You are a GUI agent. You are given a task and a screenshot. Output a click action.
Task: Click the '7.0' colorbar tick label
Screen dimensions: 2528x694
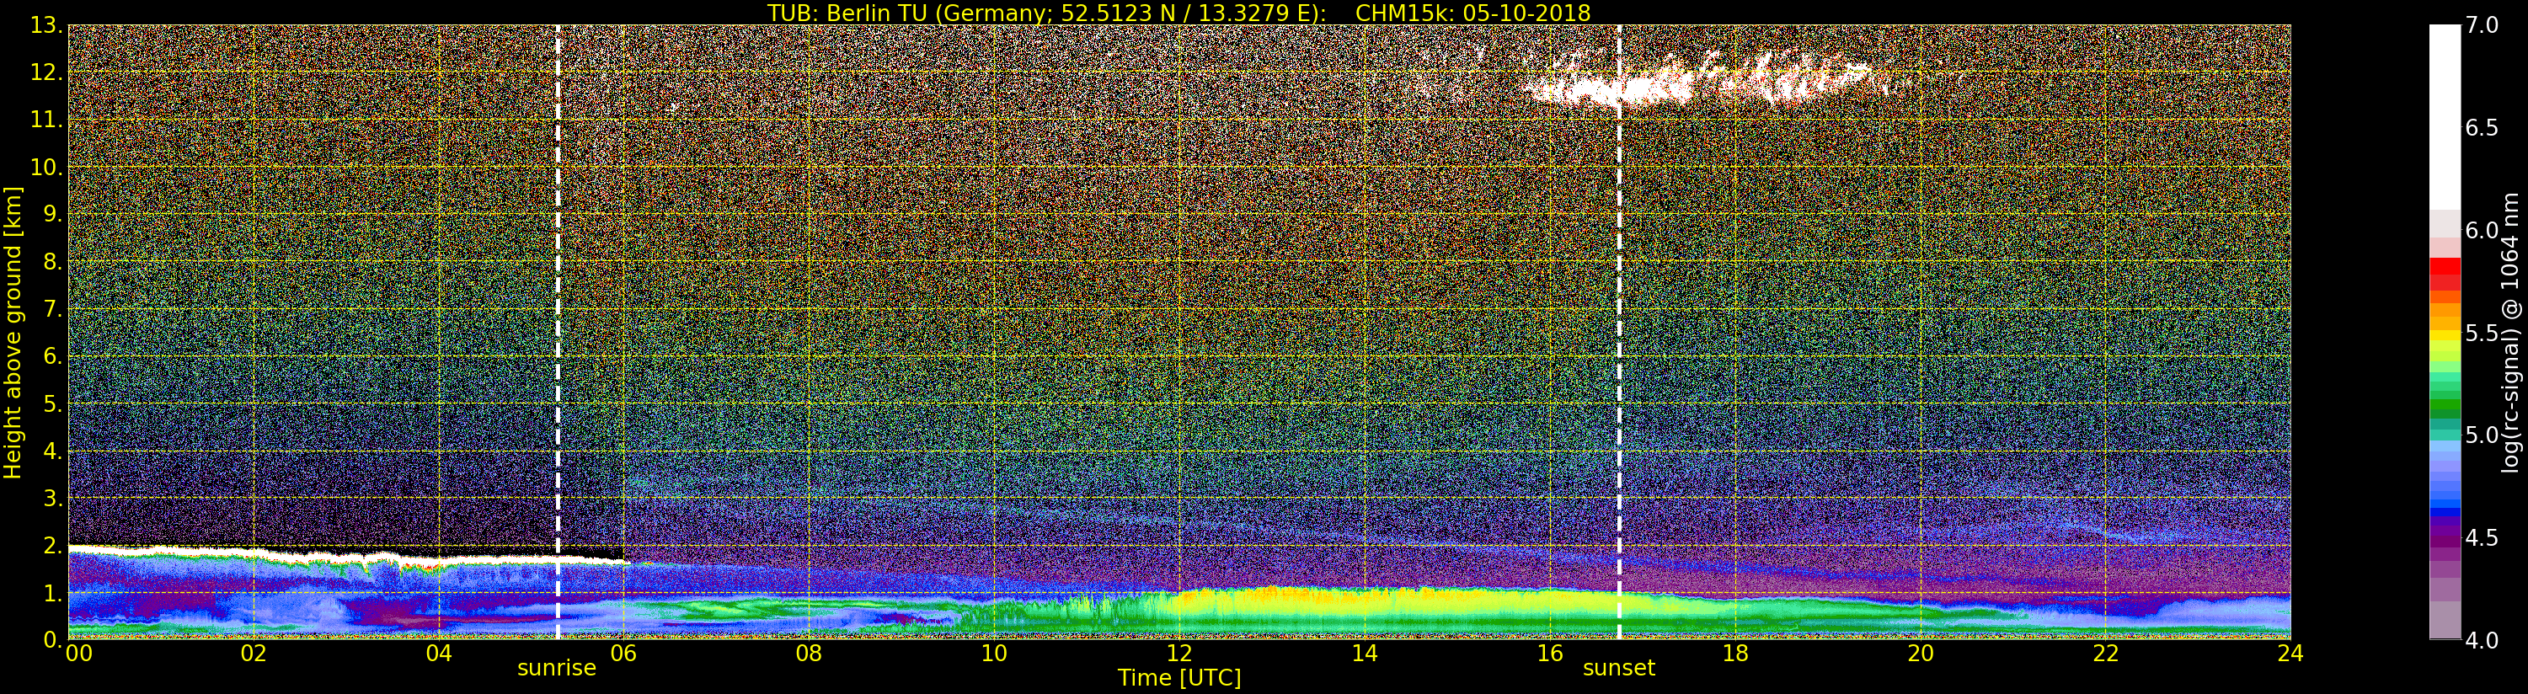pyautogui.click(x=2482, y=25)
